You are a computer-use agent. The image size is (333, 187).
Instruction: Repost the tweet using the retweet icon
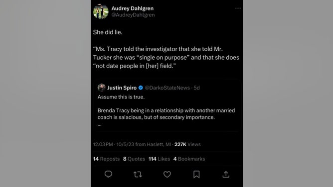click(x=138, y=174)
